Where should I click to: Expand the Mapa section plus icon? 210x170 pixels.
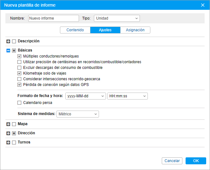click(8, 124)
